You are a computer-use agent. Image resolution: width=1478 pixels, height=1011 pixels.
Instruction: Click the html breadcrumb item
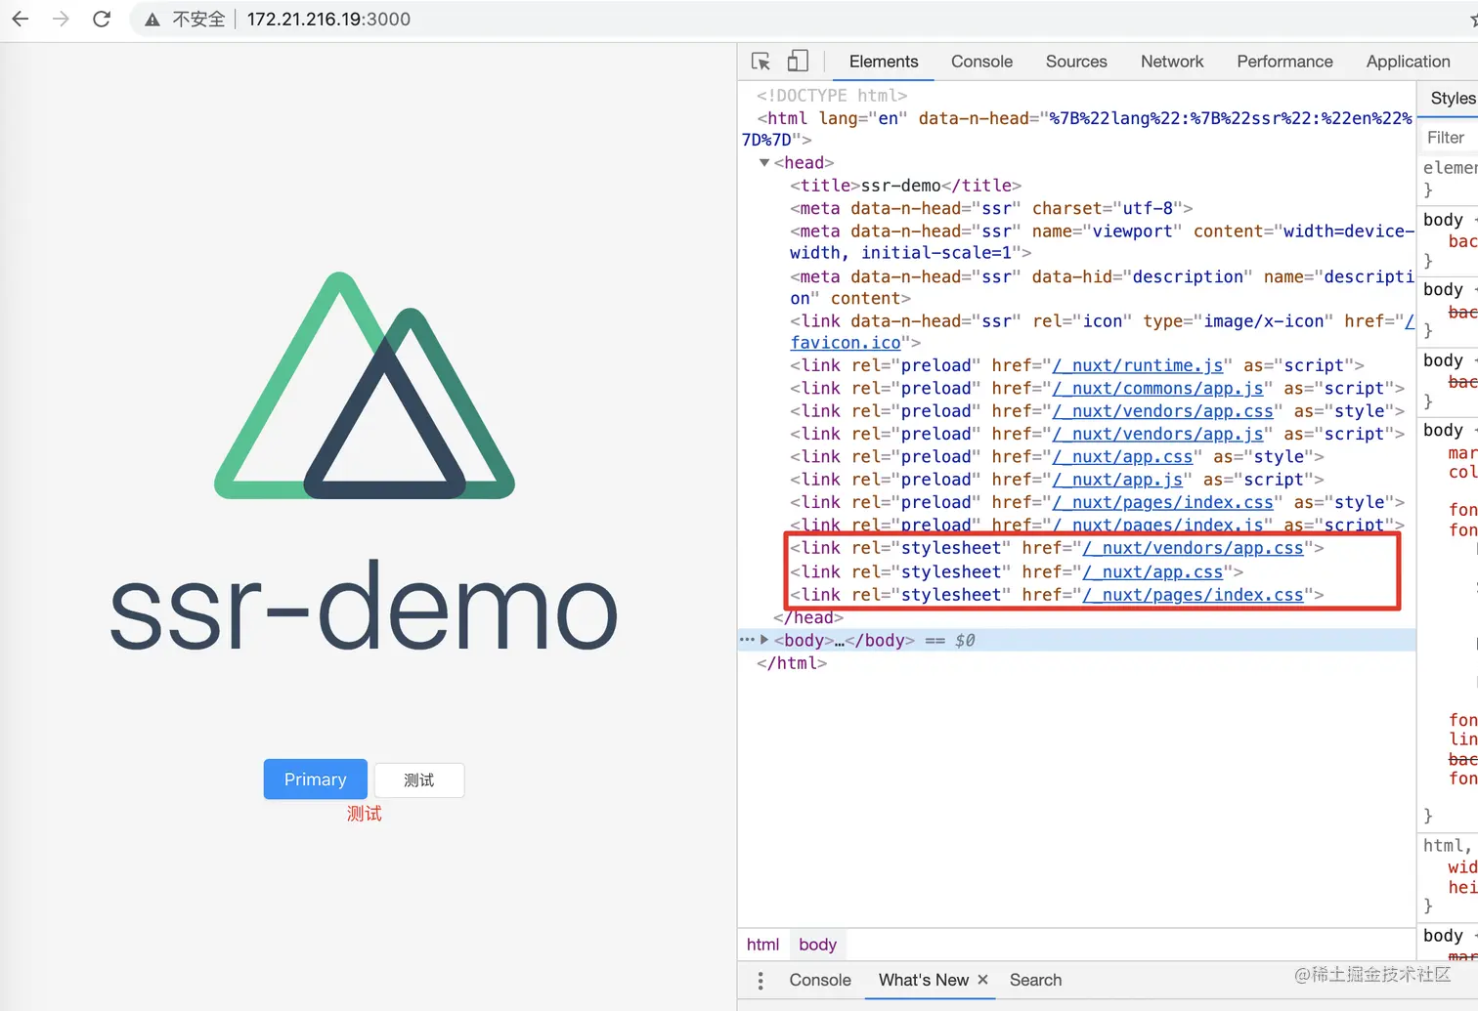pyautogui.click(x=762, y=945)
